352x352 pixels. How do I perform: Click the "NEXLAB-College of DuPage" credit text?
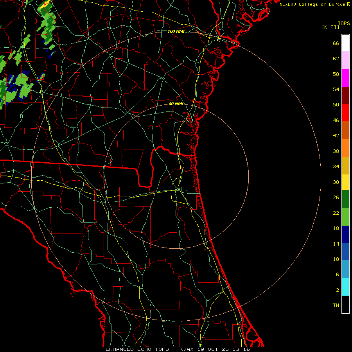313,4
